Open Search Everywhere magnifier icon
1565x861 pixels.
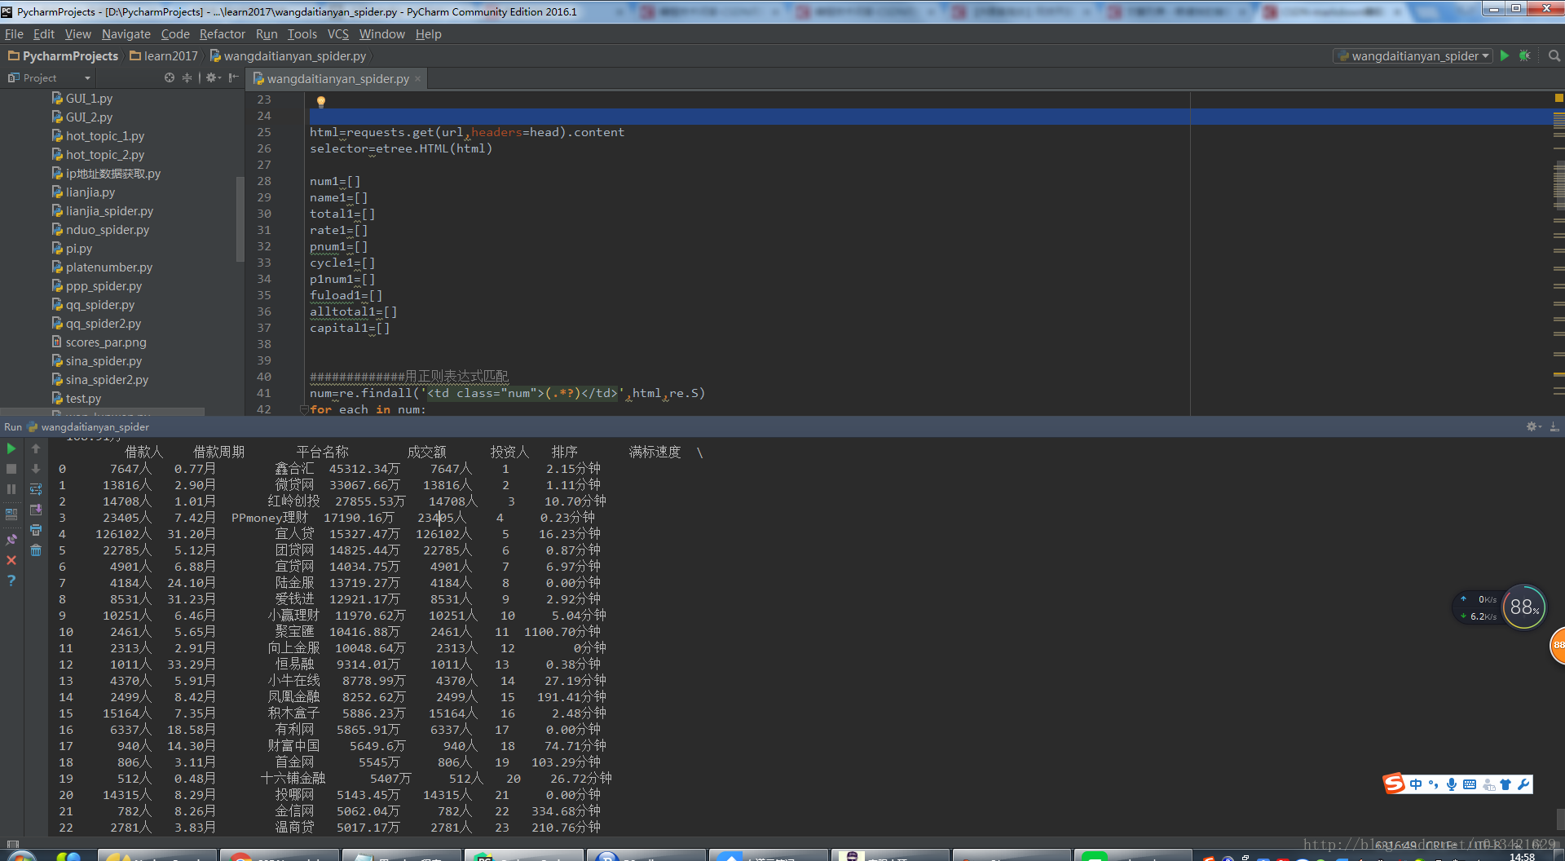(1554, 55)
